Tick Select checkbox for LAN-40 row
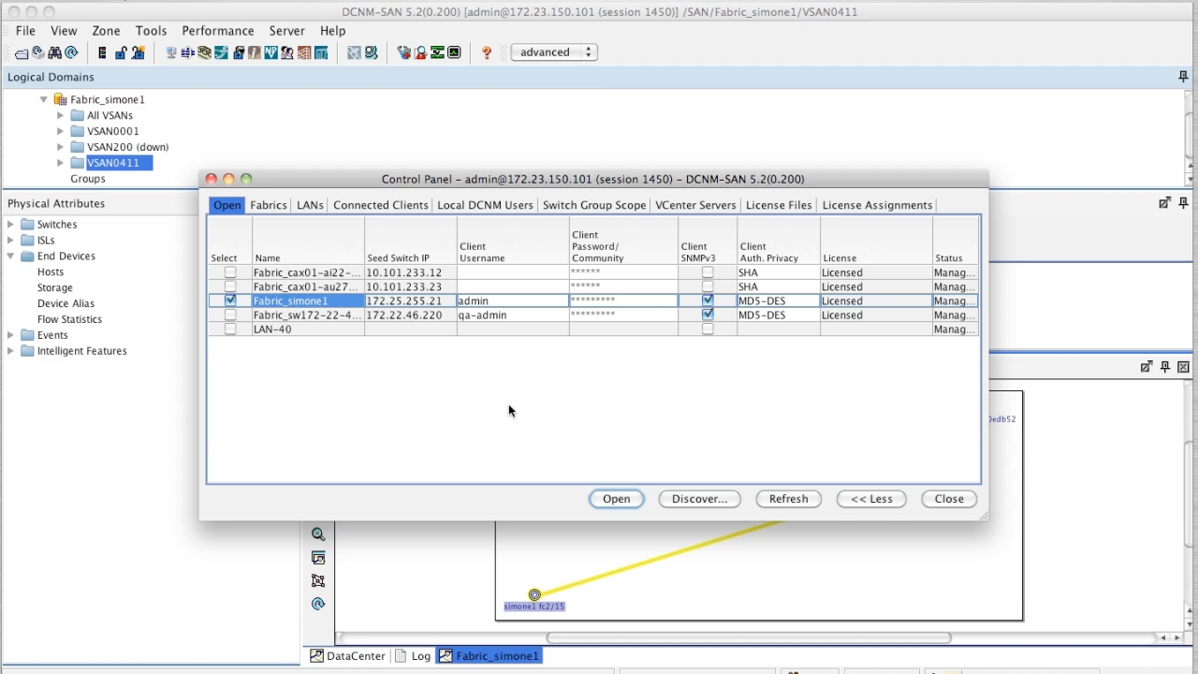 230,329
